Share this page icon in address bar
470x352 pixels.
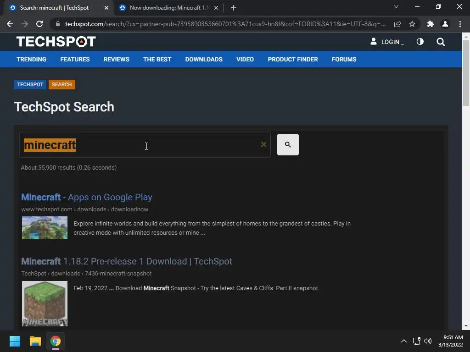pos(397,24)
